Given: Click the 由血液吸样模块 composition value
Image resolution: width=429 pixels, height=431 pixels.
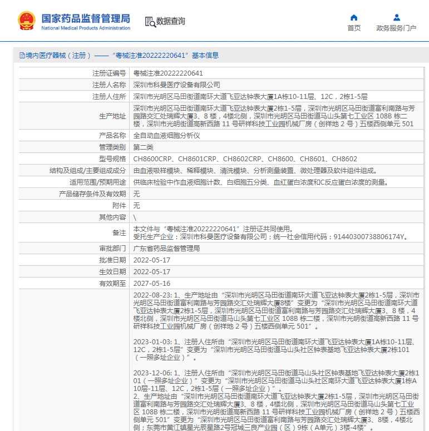Looking at the screenshot, I should point(255,171).
